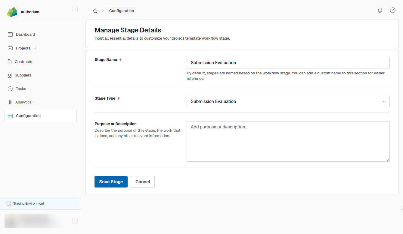Click the Analytics bar chart icon
This screenshot has width=403, height=234.
(x=10, y=102)
